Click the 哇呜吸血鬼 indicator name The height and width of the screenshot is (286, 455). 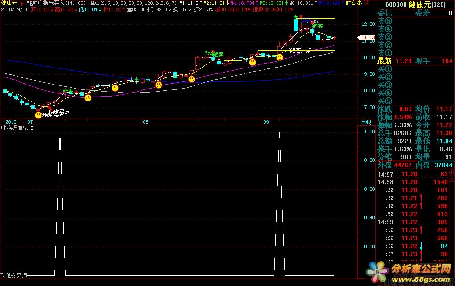[15, 128]
